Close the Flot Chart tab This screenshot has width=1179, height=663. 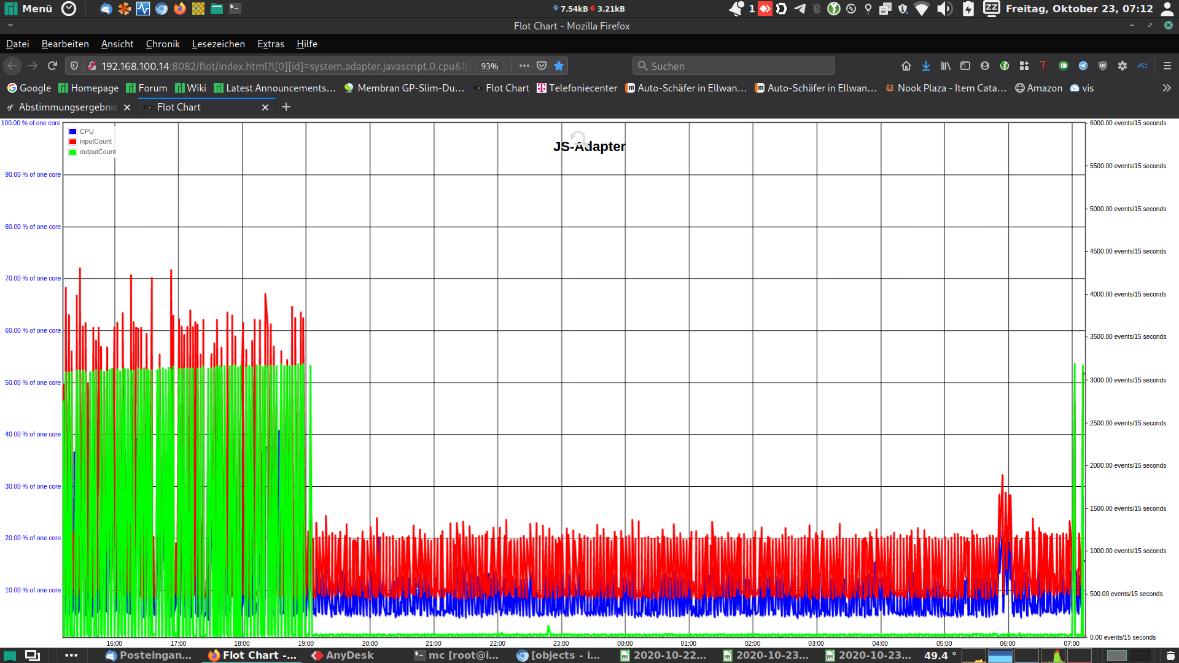click(x=265, y=107)
